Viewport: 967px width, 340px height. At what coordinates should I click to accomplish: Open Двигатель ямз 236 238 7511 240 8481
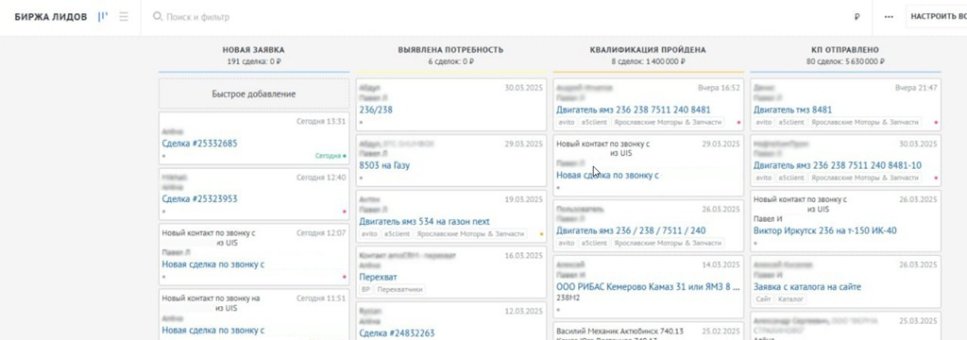[x=634, y=110]
